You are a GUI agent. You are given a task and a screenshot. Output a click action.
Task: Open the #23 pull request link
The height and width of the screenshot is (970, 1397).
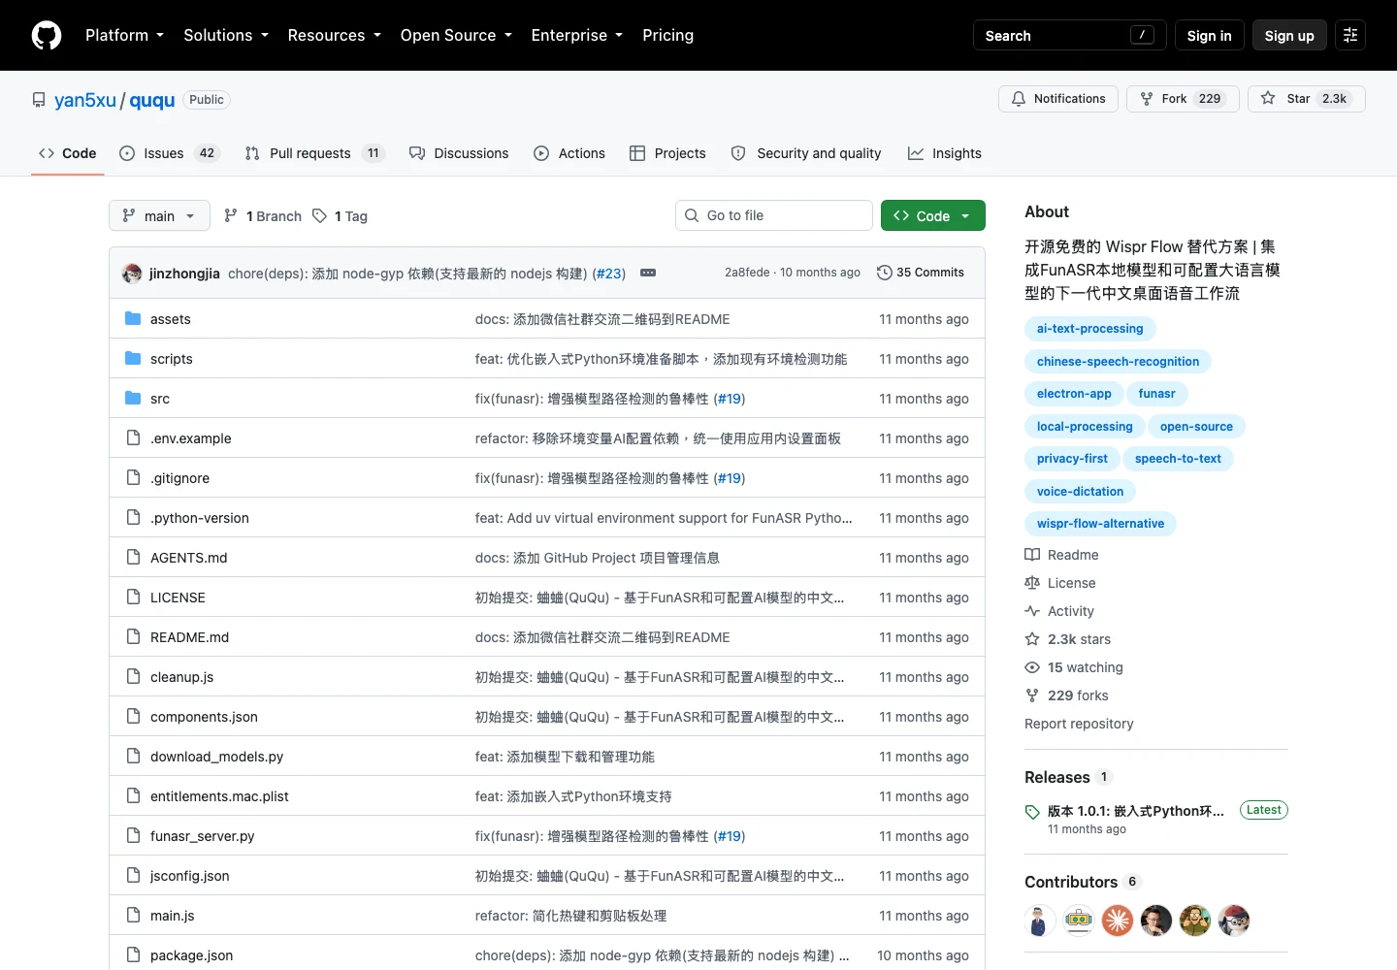point(609,274)
